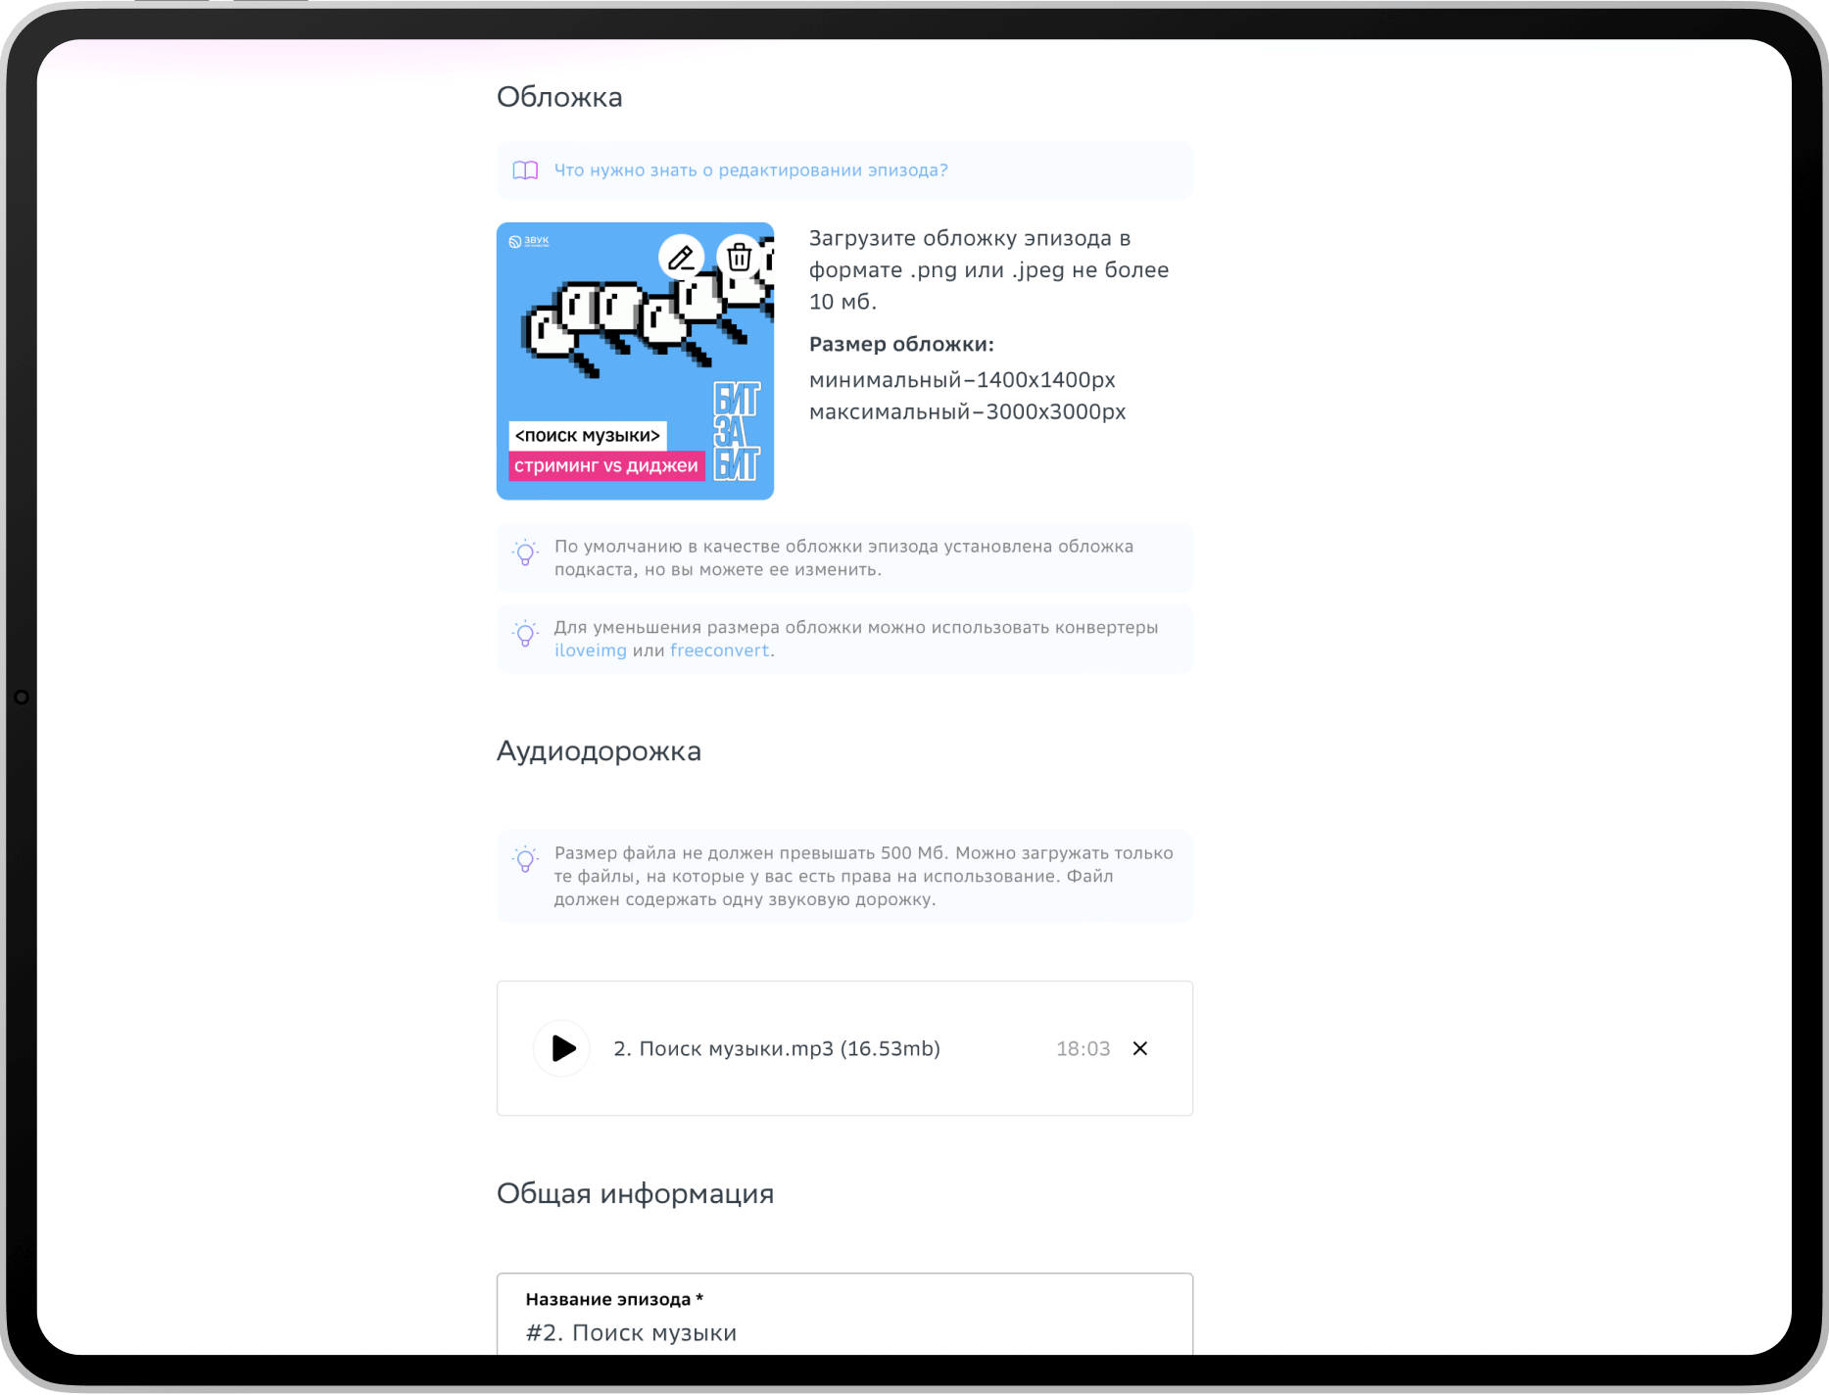The image size is (1829, 1395).
Task: Click the lightbulb icon near converters hint
Action: coord(526,634)
